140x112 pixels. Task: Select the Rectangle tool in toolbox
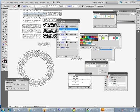tap(6, 20)
